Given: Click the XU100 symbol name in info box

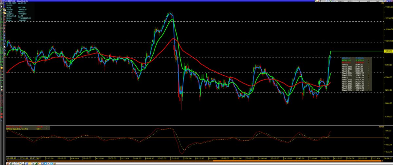Looking at the screenshot, I should click(x=9, y=5).
